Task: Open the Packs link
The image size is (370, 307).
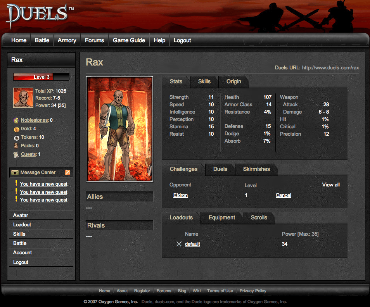Action: pyautogui.click(x=28, y=146)
